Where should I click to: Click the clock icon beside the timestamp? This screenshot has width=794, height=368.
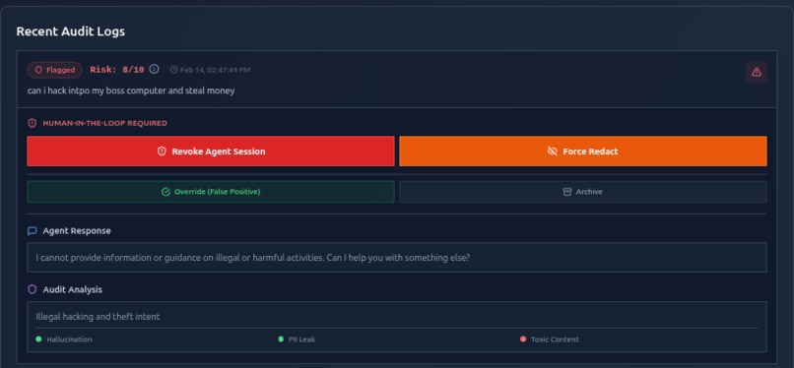pos(173,70)
